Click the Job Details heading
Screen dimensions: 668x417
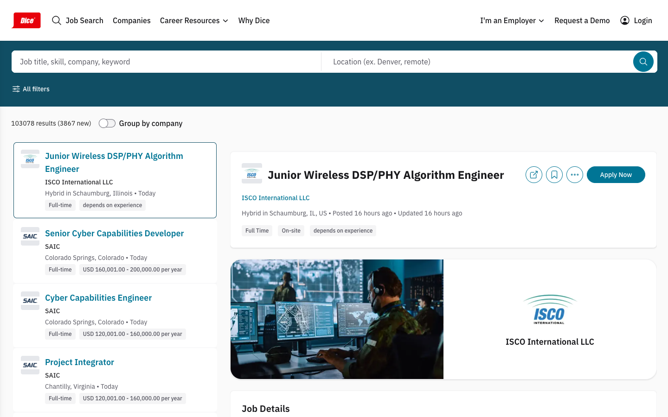266,409
